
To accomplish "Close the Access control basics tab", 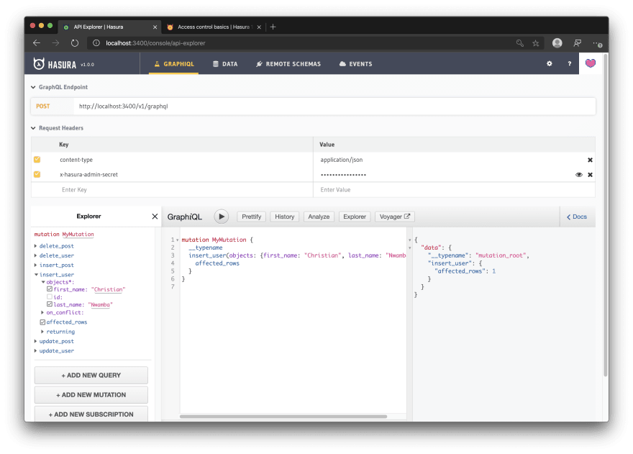I will (259, 27).
